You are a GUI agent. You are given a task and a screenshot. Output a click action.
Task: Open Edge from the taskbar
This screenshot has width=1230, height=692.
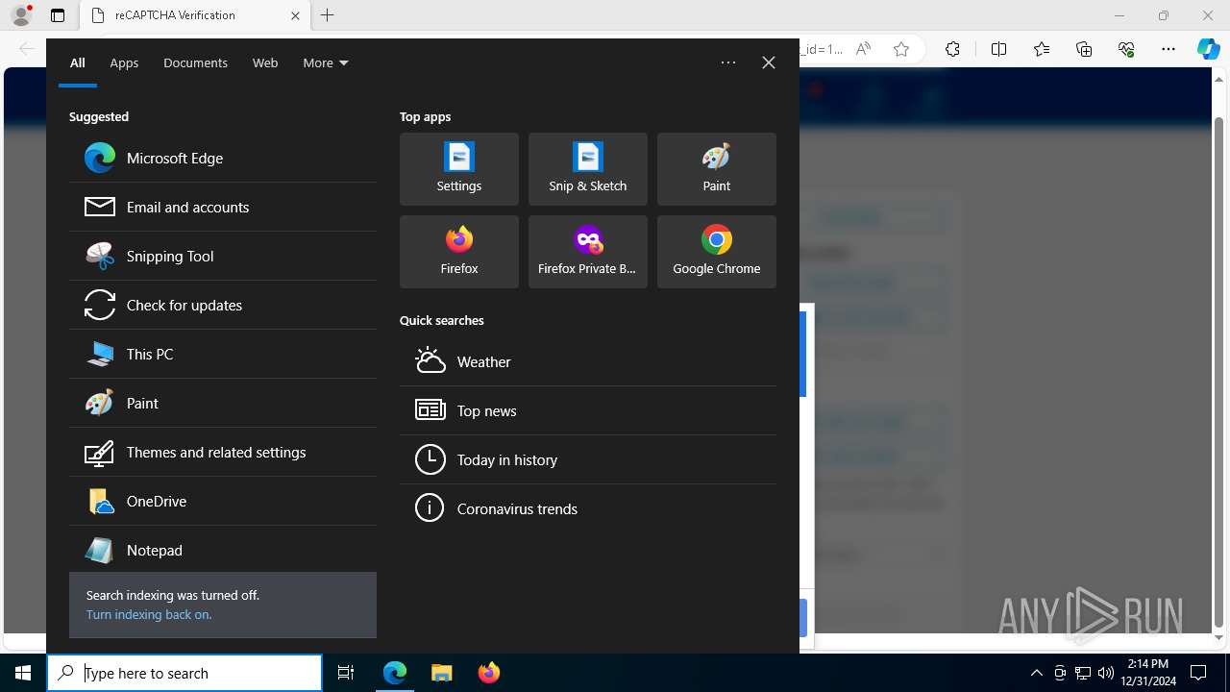(x=395, y=673)
